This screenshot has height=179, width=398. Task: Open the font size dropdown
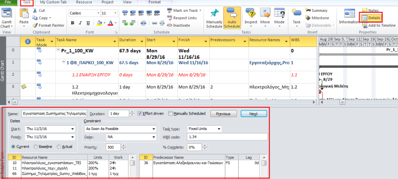click(x=116, y=13)
